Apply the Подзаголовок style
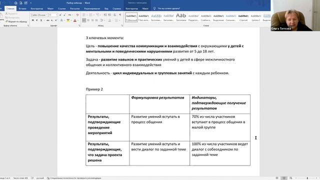Viewport: 320px width, 180px height. pyautogui.click(x=193, y=17)
